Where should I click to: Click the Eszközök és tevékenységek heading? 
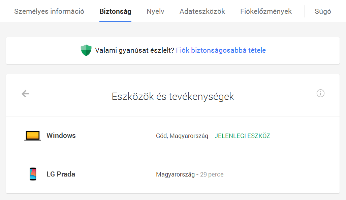[173, 97]
